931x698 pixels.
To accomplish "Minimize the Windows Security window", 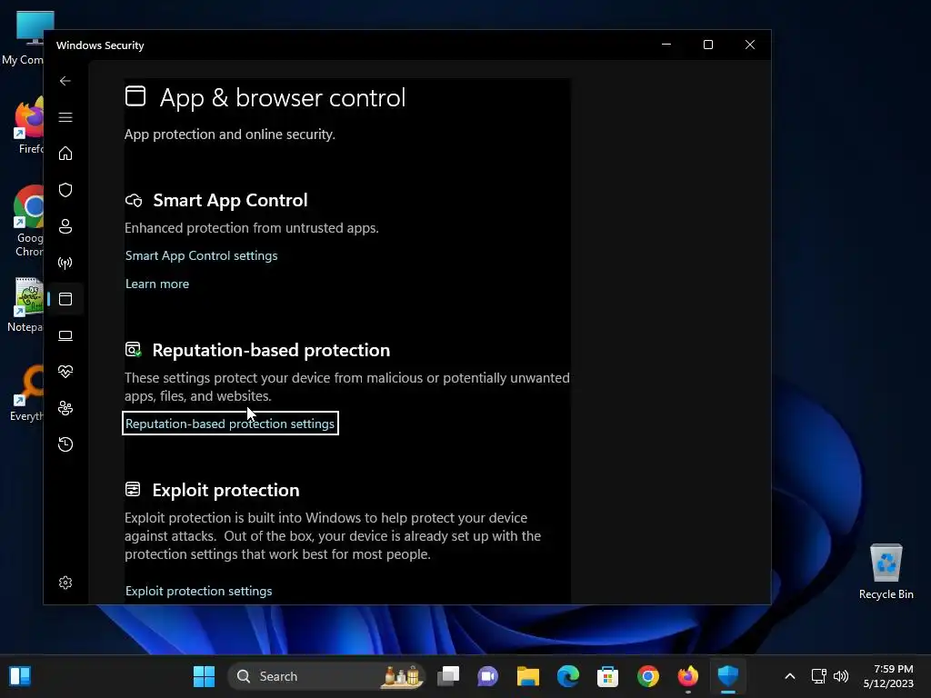I will point(666,45).
